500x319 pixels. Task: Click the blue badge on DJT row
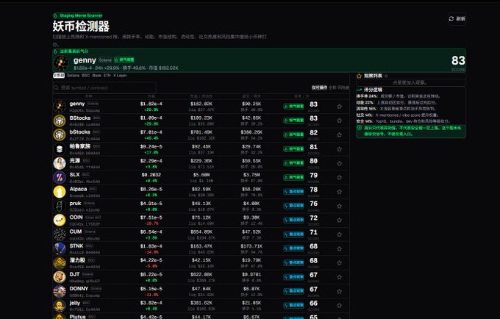(x=293, y=277)
